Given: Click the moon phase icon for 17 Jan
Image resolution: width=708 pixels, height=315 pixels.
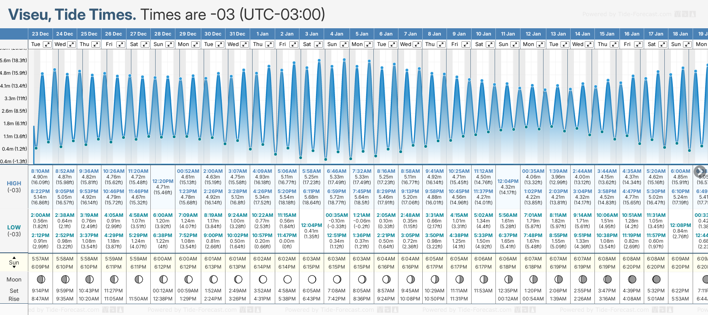Looking at the screenshot, I should (656, 279).
